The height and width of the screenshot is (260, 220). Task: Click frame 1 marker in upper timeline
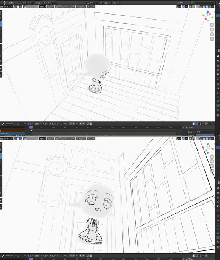(x=31, y=127)
